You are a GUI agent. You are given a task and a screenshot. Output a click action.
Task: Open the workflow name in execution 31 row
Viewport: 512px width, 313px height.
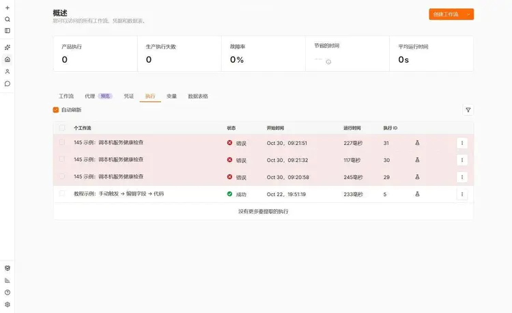pyautogui.click(x=109, y=142)
